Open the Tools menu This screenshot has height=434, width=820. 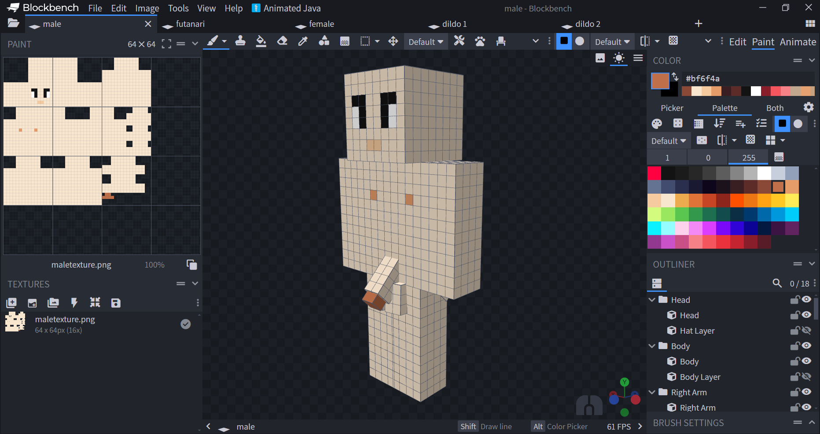click(x=178, y=8)
